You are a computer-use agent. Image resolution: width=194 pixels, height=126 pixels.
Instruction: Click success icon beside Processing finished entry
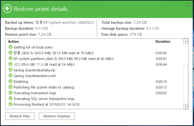pos(10,104)
